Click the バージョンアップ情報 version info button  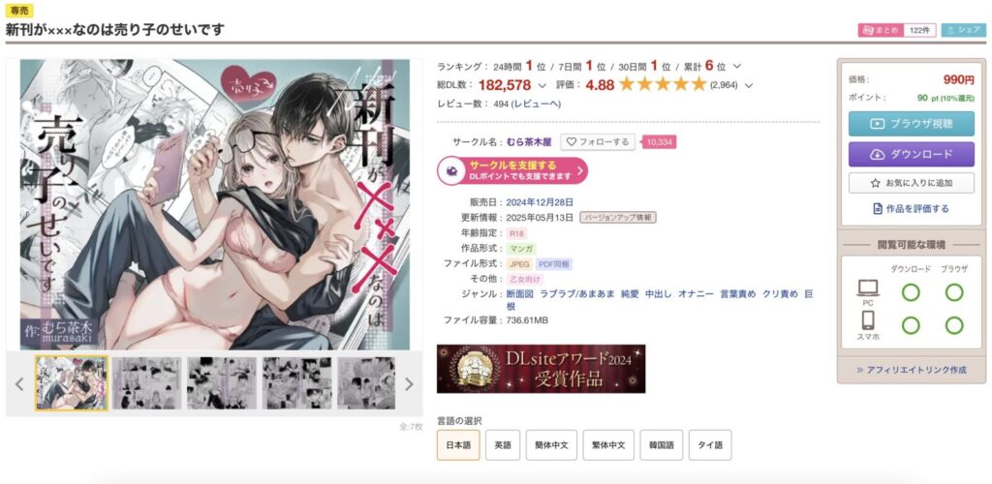click(x=618, y=218)
